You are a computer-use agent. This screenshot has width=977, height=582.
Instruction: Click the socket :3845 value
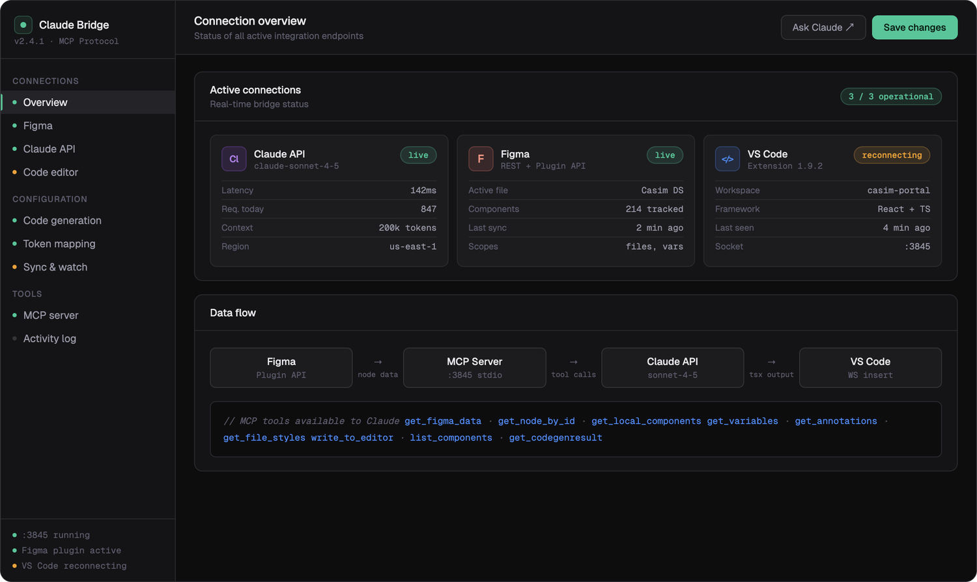(917, 247)
